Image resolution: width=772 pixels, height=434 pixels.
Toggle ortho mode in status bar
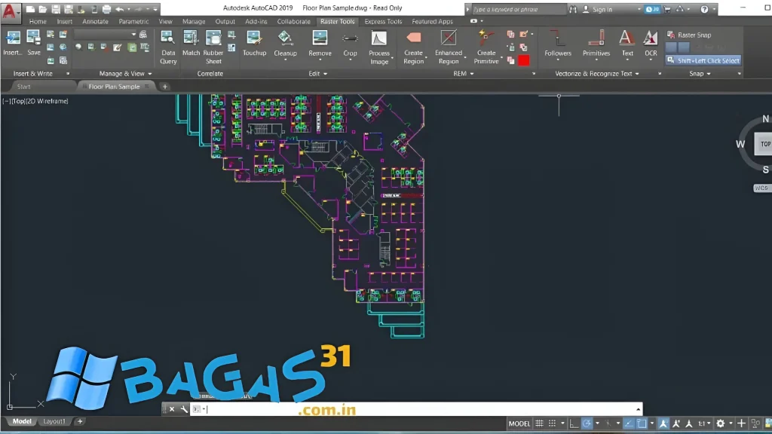pos(574,423)
